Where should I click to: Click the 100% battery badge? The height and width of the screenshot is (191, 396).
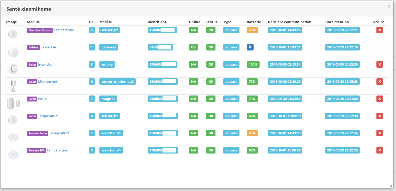tap(253, 65)
